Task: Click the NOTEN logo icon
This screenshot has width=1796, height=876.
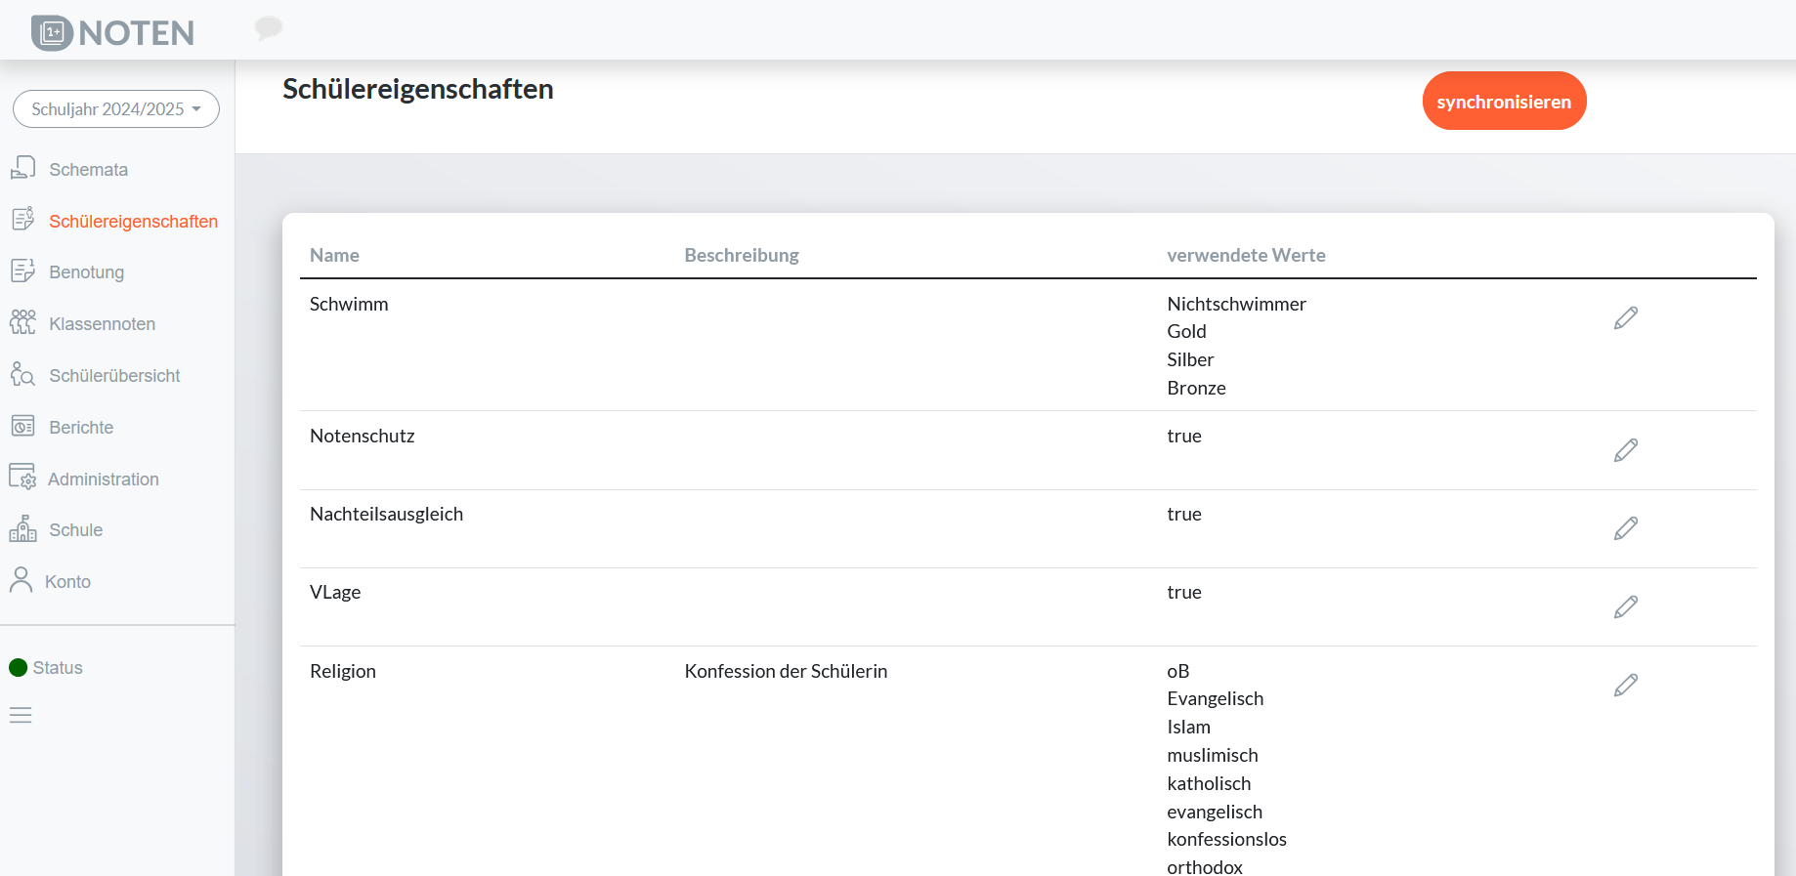Action: click(x=52, y=33)
